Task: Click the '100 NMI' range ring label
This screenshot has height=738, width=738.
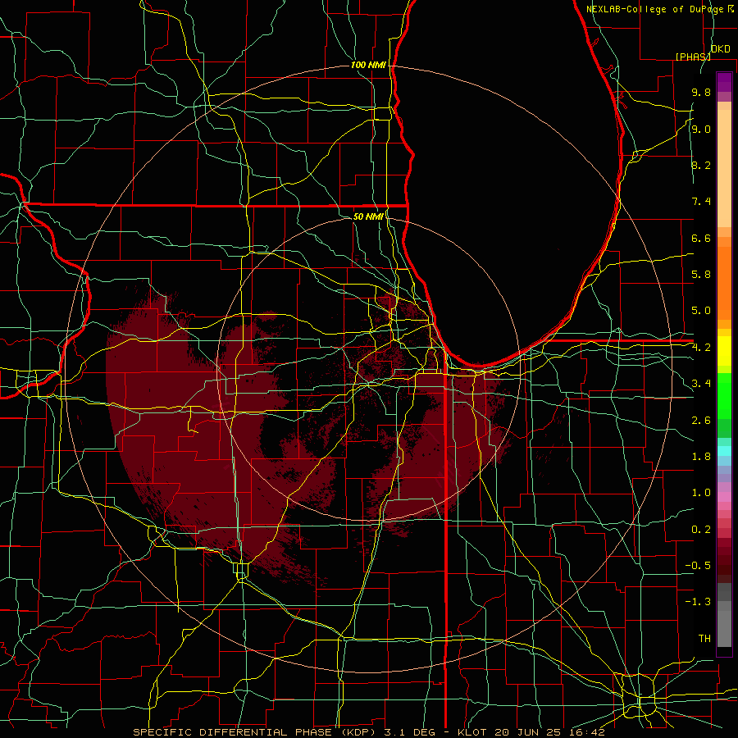Action: coord(368,65)
